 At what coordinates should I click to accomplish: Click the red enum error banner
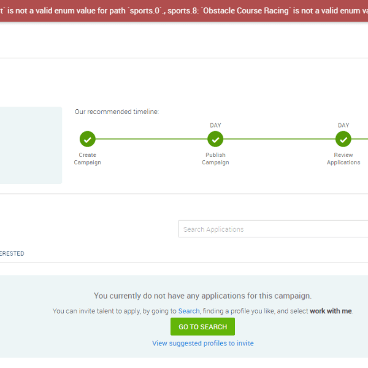(184, 11)
